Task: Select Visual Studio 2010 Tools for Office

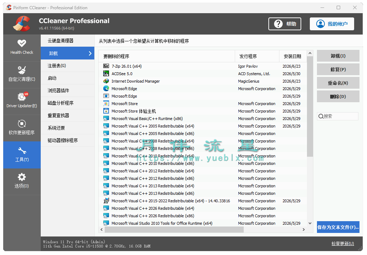Action: [x=203, y=223]
